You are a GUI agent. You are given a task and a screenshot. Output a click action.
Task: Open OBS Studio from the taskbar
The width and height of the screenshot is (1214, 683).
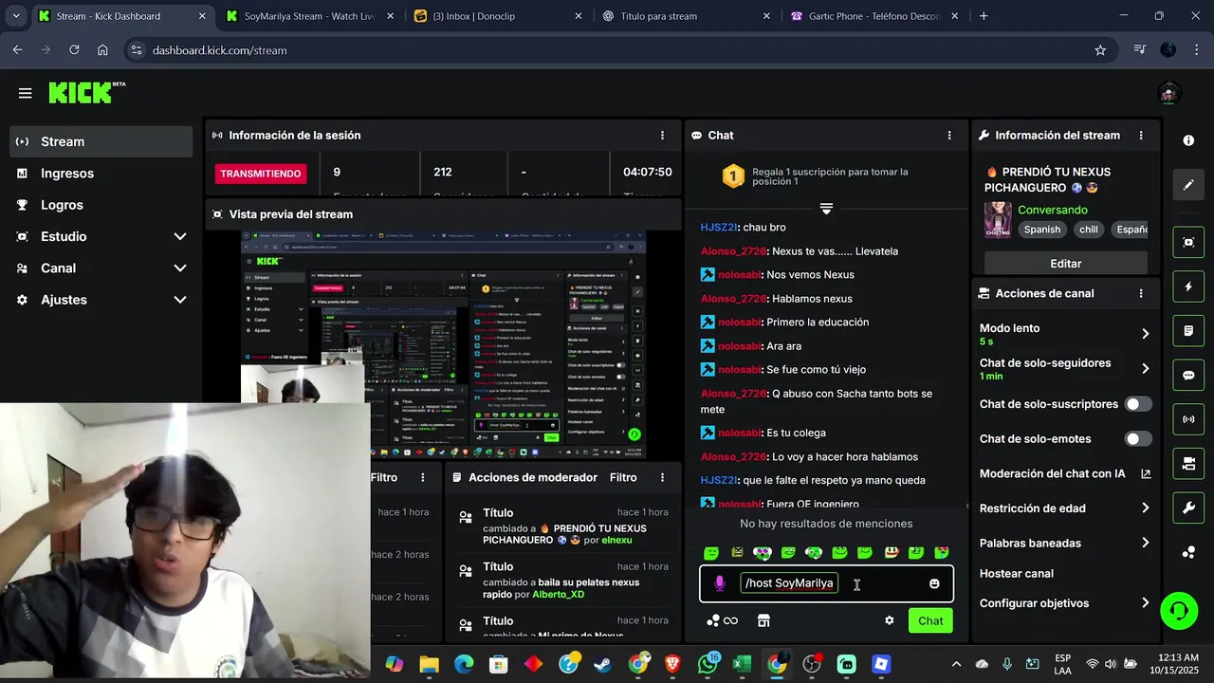[812, 664]
